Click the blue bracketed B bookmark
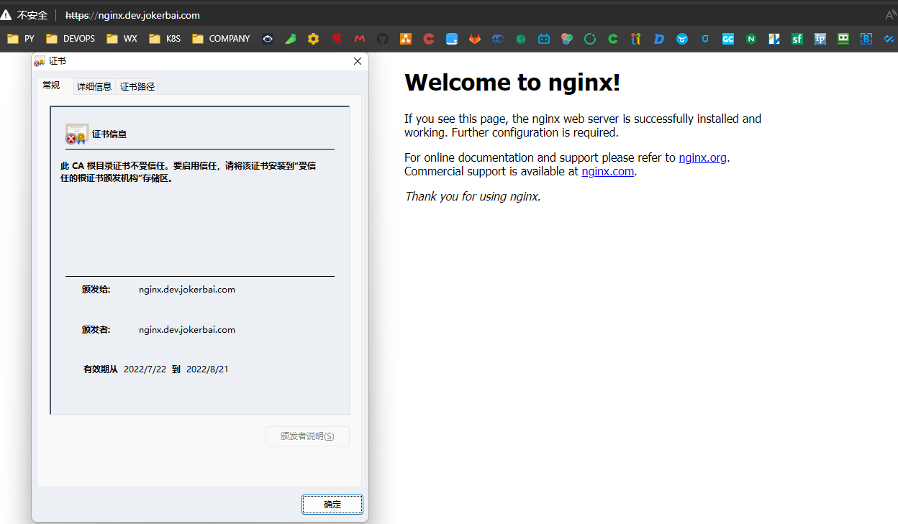Image resolution: width=898 pixels, height=524 pixels. pyautogui.click(x=866, y=39)
